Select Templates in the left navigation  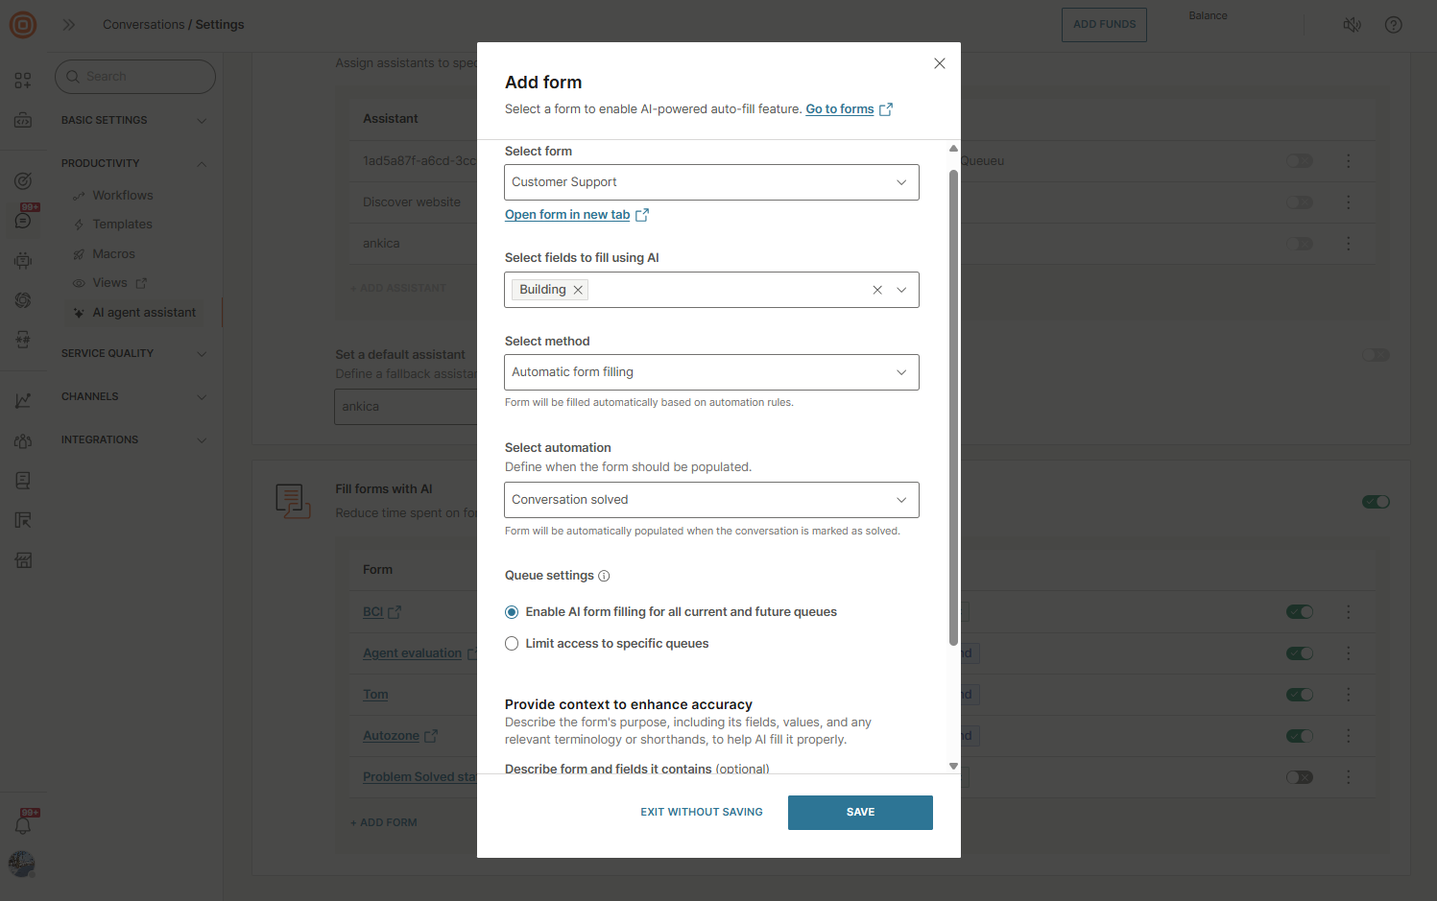pyautogui.click(x=122, y=224)
